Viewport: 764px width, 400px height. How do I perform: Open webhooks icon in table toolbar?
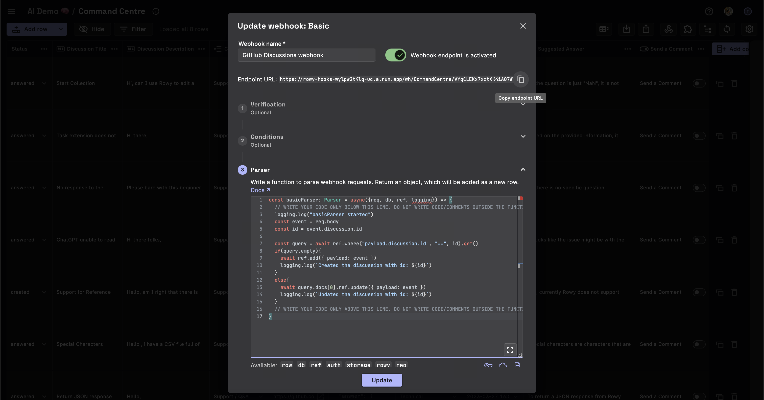click(x=668, y=29)
